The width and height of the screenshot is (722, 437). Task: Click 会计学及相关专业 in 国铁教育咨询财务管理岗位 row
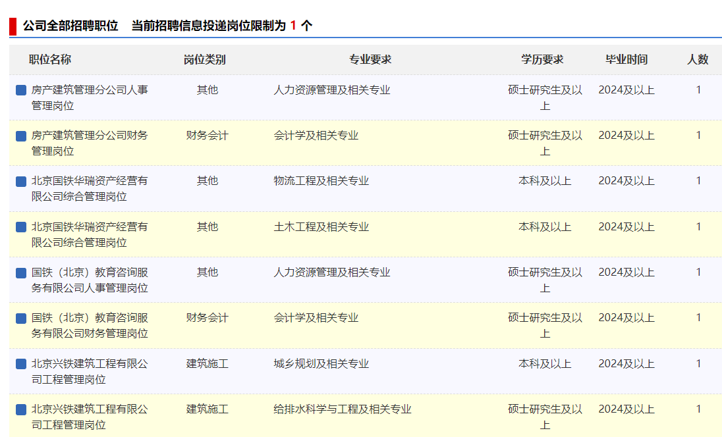pos(316,318)
